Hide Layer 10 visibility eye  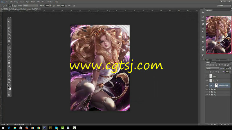pos(207,81)
